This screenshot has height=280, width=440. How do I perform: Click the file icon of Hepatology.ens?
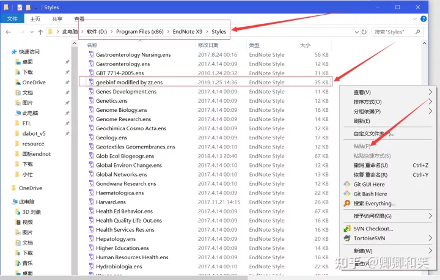click(x=91, y=238)
